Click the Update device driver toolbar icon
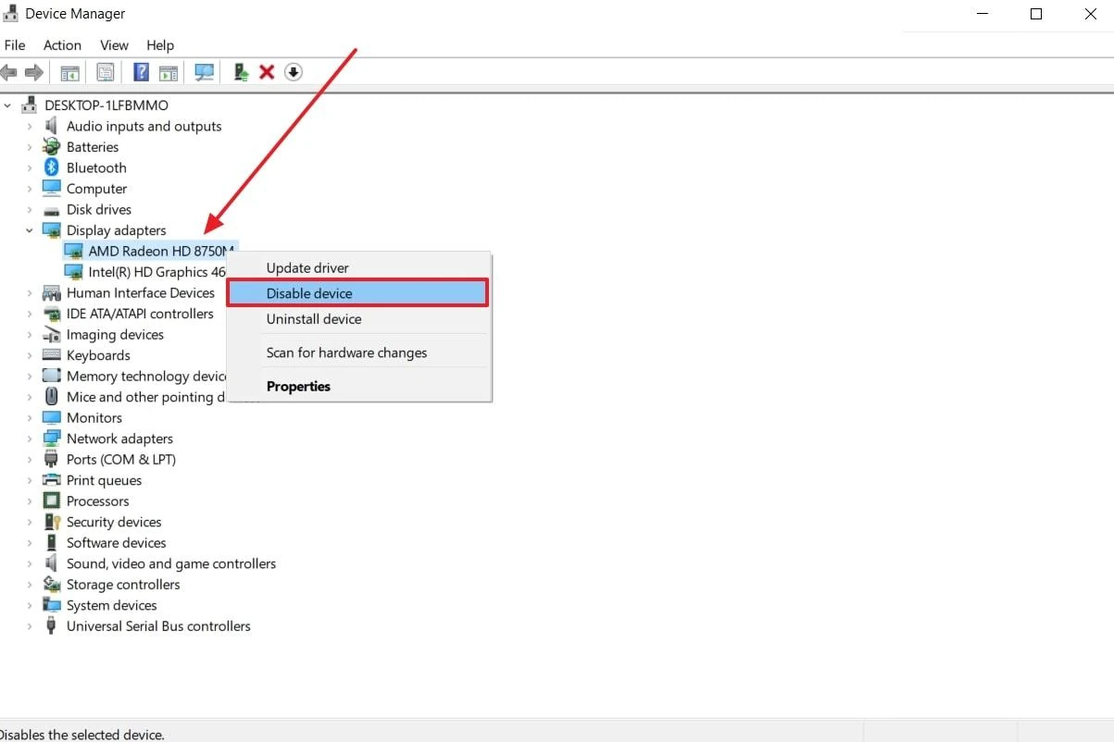 pos(241,72)
